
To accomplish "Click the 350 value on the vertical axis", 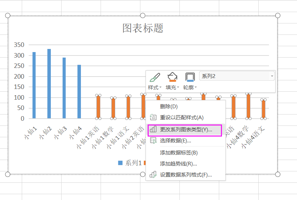I will pos(19,45).
